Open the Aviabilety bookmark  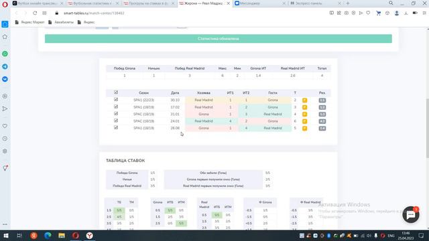61,22
